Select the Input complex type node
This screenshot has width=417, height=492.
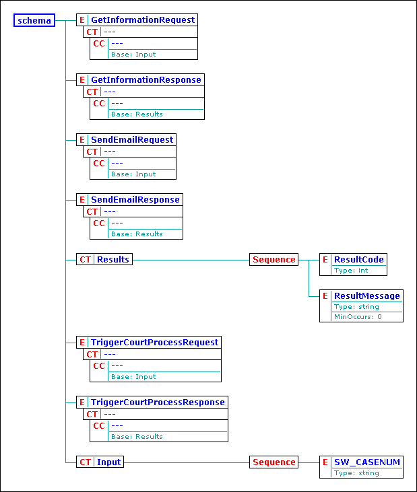[x=100, y=462]
